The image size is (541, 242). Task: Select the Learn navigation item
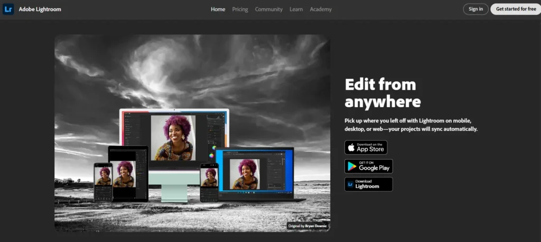(296, 10)
